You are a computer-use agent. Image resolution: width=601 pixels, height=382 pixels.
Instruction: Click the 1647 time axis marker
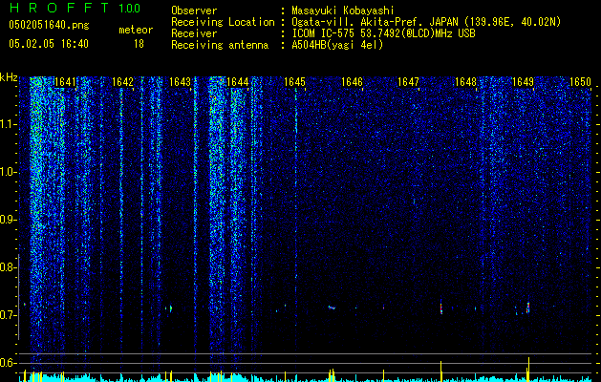click(409, 82)
